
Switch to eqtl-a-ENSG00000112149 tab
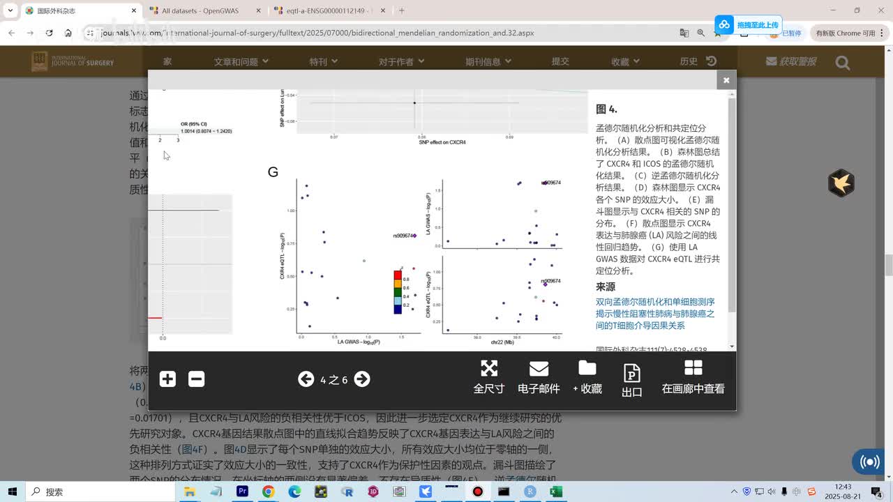(326, 10)
